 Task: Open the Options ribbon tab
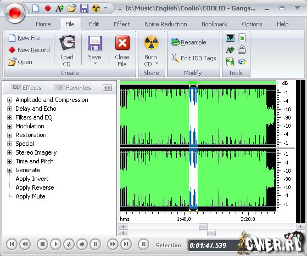click(x=252, y=24)
